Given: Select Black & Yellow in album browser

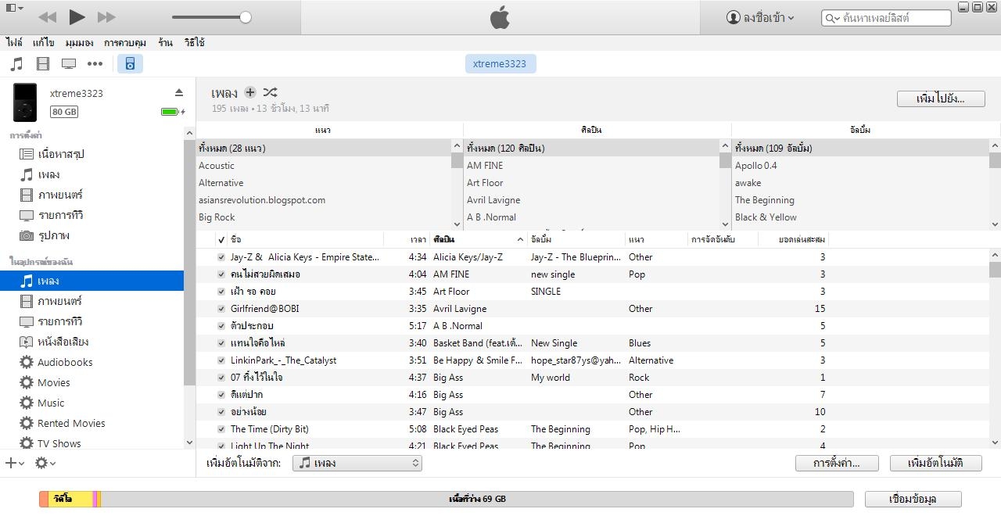Looking at the screenshot, I should point(860,217).
